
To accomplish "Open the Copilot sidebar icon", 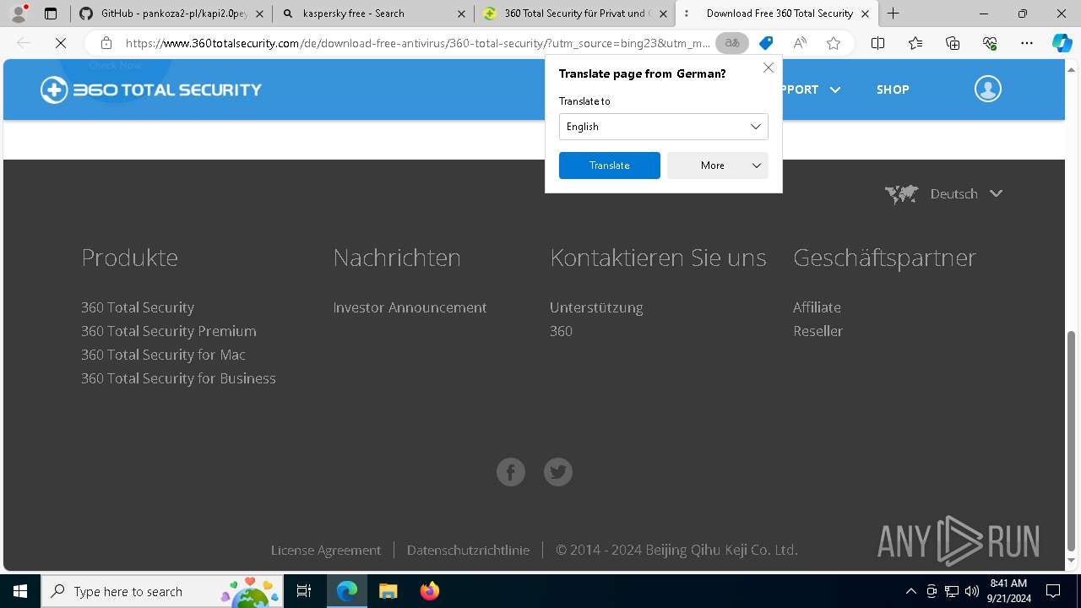I will [1062, 43].
